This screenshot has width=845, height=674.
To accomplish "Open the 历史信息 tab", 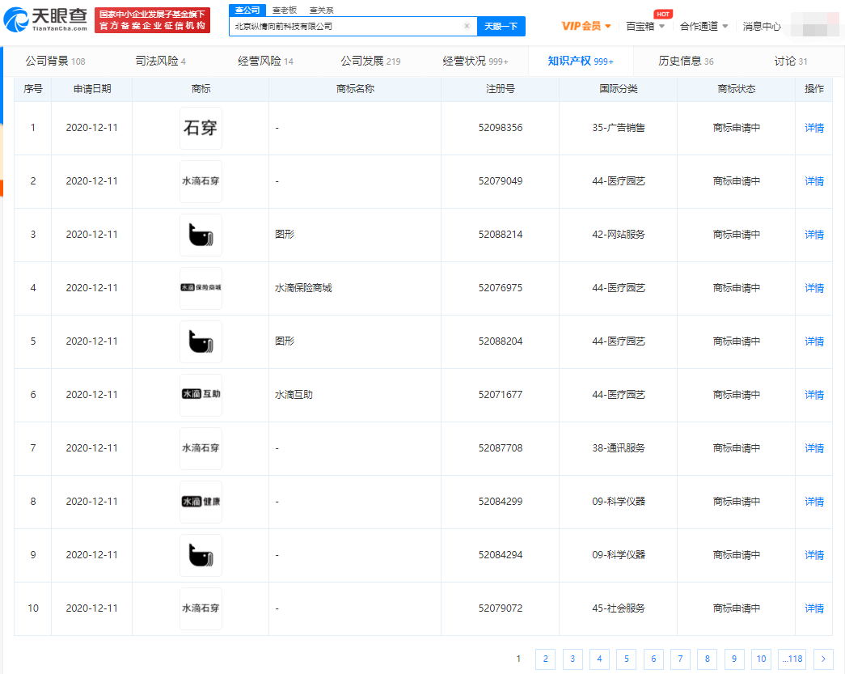I will pyautogui.click(x=686, y=61).
